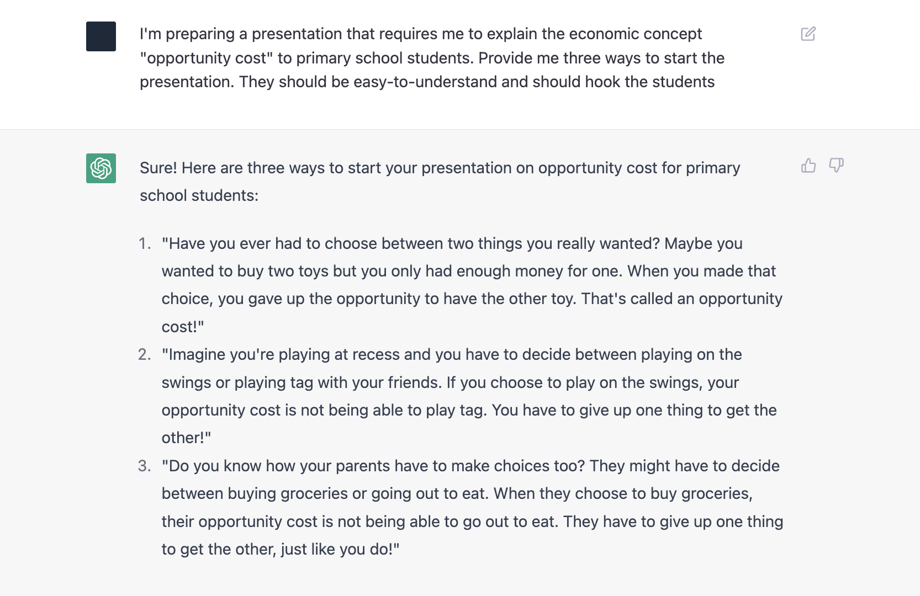Viewport: 920px width, 596px height.
Task: Click the text "Imagine you're playing at recess"
Action: pyautogui.click(x=282, y=354)
